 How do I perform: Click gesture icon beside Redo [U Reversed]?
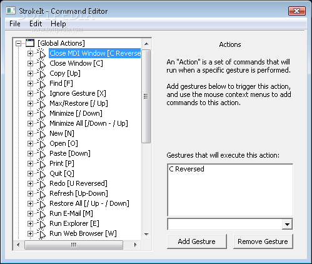tap(41, 184)
